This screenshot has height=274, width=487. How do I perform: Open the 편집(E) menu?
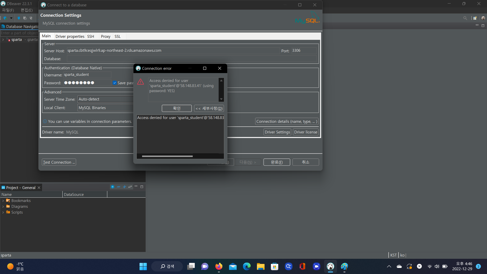click(x=27, y=10)
